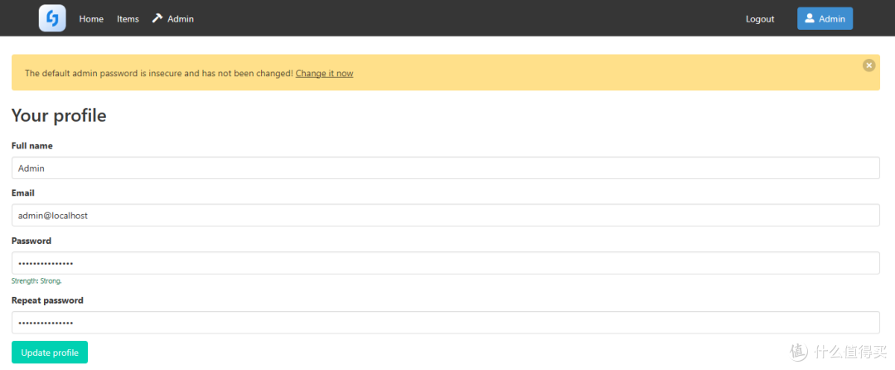Click the 'Your profile' heading
The width and height of the screenshot is (895, 370).
pyautogui.click(x=59, y=115)
